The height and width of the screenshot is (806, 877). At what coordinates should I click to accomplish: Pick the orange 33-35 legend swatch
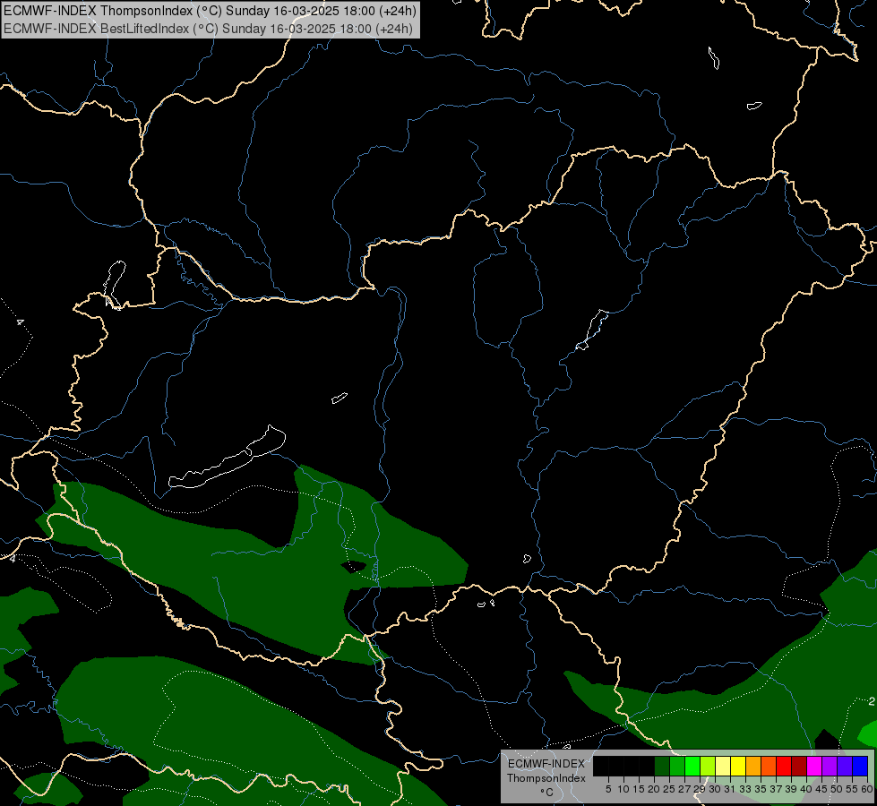[753, 766]
